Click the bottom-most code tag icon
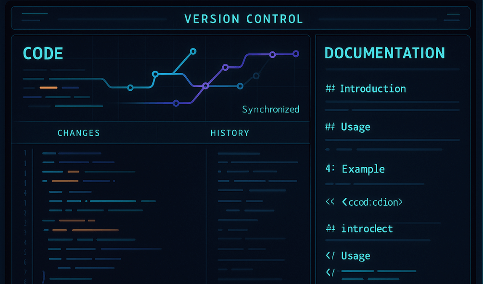This screenshot has width=483, height=284. point(330,272)
